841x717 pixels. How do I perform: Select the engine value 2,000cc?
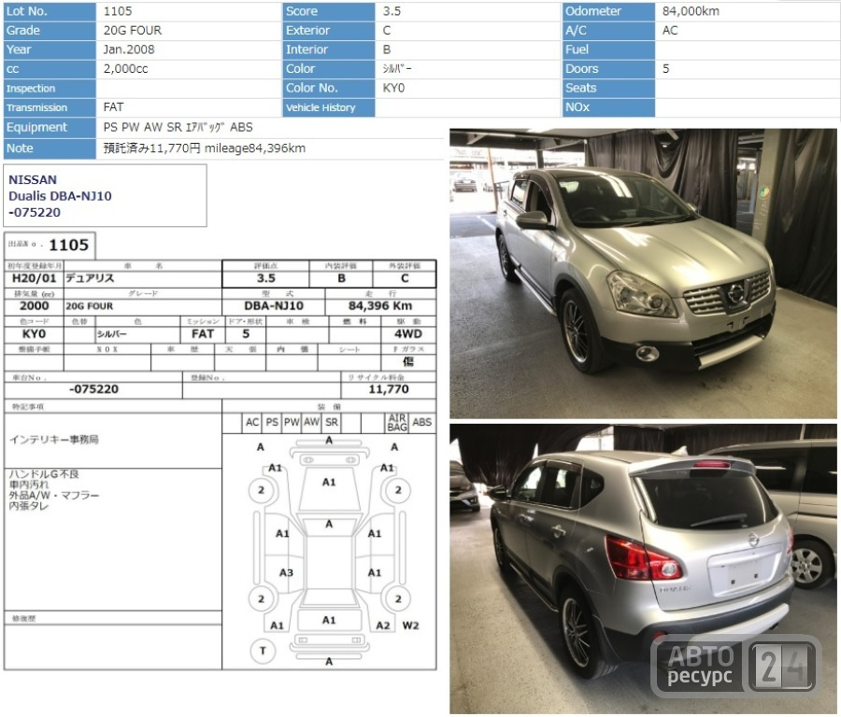(125, 68)
